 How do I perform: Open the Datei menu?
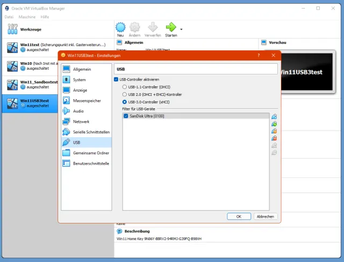coord(10,17)
